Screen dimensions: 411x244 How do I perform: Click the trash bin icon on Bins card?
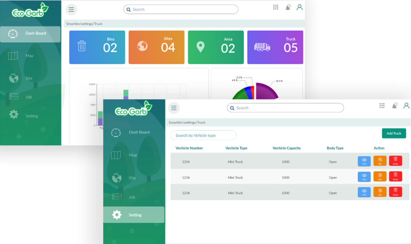point(82,46)
